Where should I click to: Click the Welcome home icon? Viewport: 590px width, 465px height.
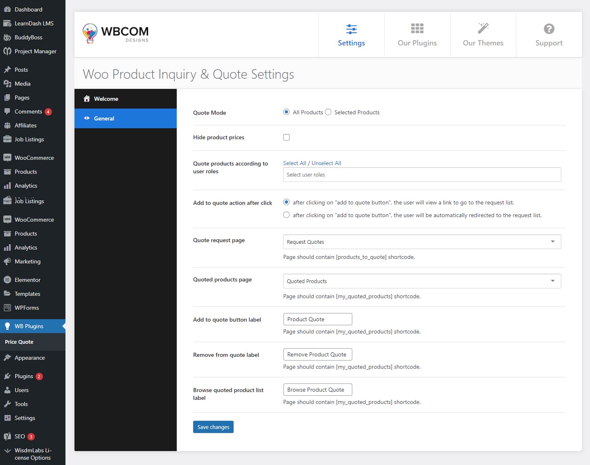pos(87,99)
